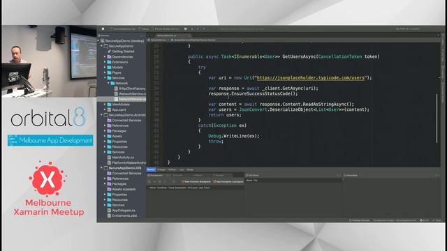The height and width of the screenshot is (251, 447).
Task: Expand the ViewModels folder
Action: point(105,105)
